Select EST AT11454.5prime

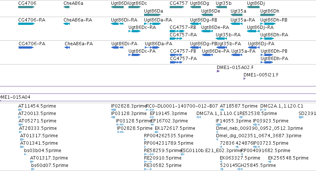[x=20, y=110]
